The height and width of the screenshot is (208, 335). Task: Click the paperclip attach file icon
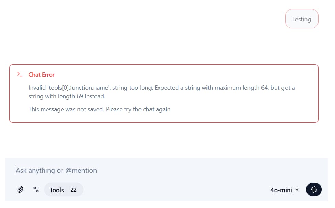point(20,189)
